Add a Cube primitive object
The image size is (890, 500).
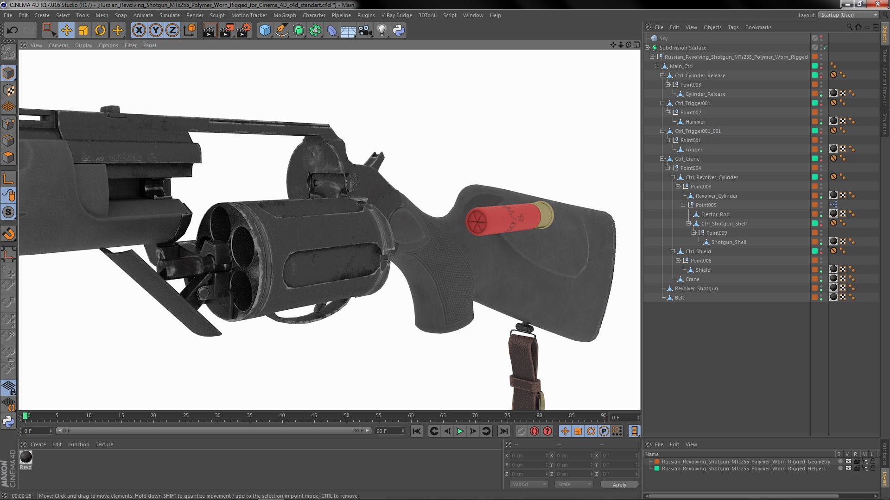265,31
